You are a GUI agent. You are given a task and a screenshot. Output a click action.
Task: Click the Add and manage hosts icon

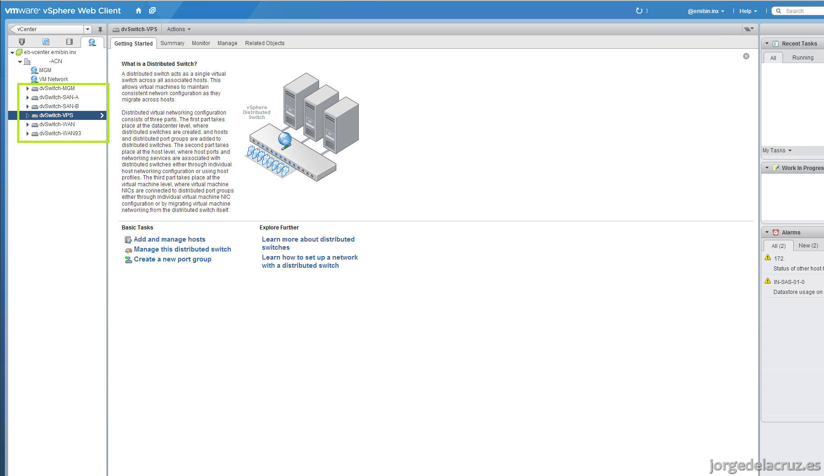(128, 240)
